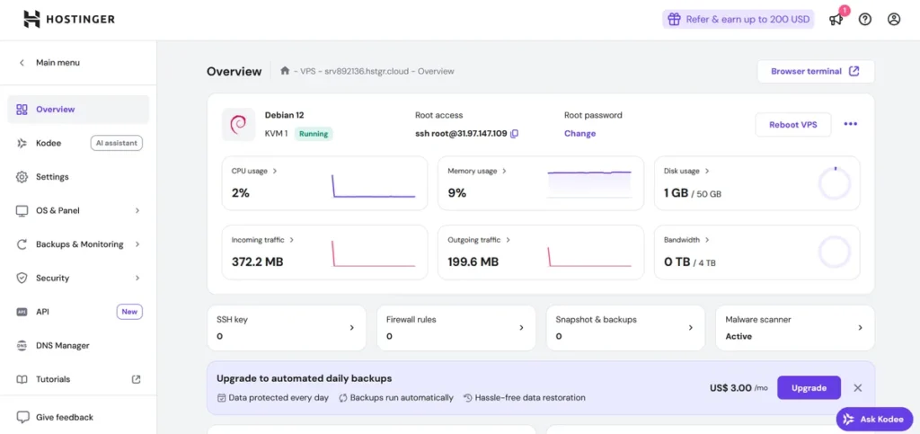Open the user profile icon
The image size is (920, 434).
(894, 20)
